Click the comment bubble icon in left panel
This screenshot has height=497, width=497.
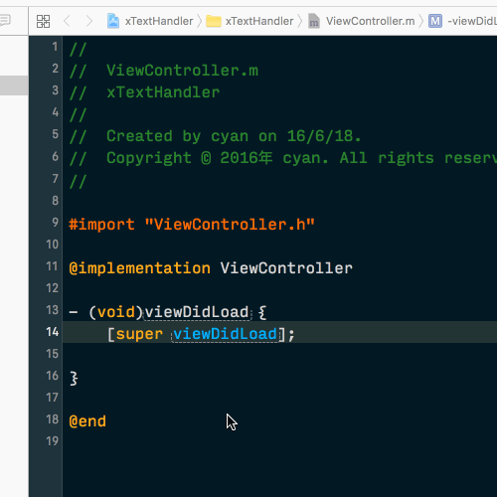[x=5, y=20]
